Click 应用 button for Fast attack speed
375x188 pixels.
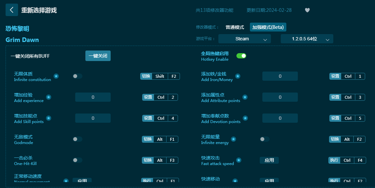pyautogui.click(x=269, y=160)
